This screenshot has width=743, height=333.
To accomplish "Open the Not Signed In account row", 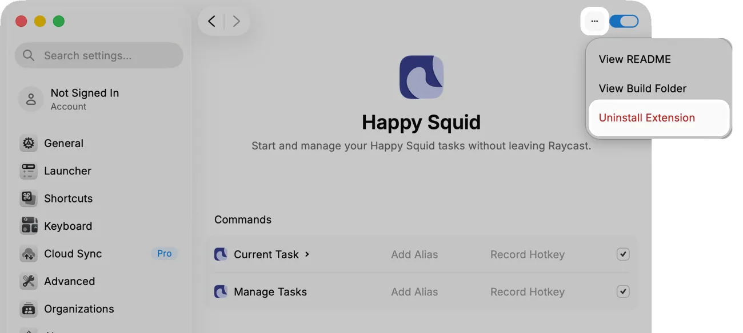I will 98,99.
